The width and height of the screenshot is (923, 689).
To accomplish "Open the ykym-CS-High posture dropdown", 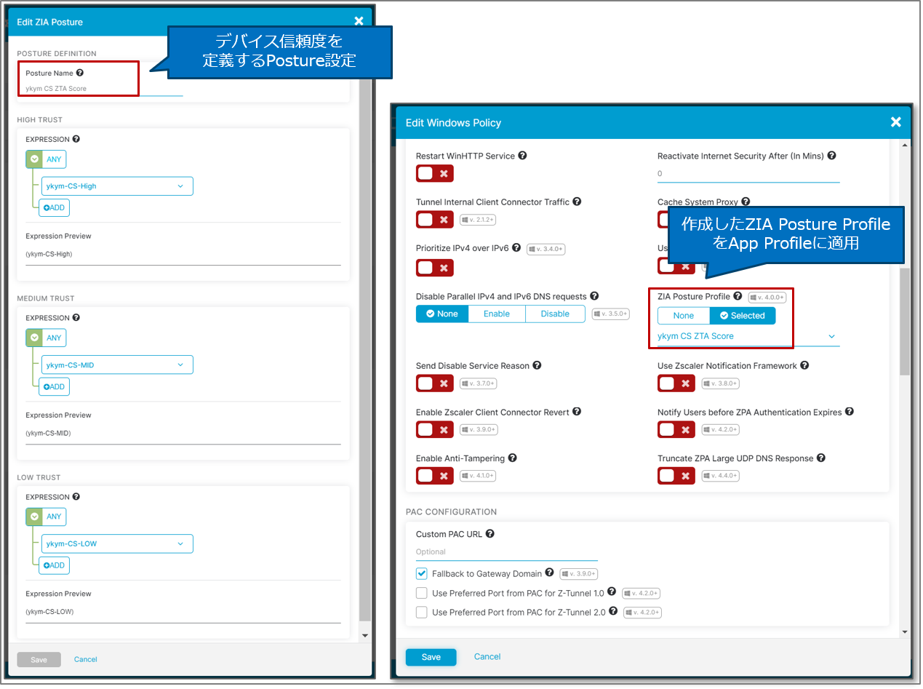I will tap(117, 186).
